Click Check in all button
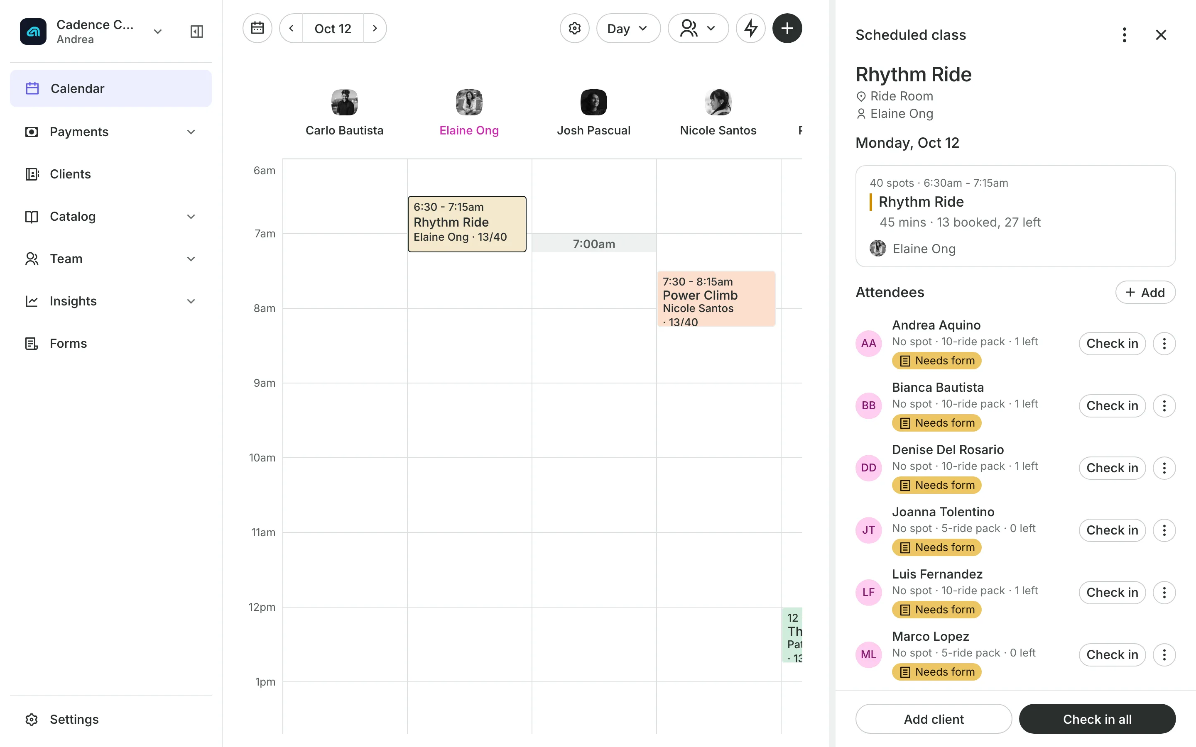 click(x=1097, y=719)
